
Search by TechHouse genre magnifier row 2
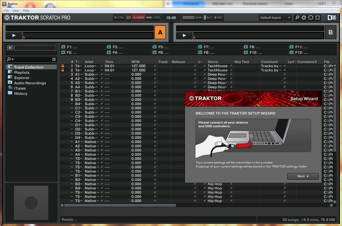231,70
